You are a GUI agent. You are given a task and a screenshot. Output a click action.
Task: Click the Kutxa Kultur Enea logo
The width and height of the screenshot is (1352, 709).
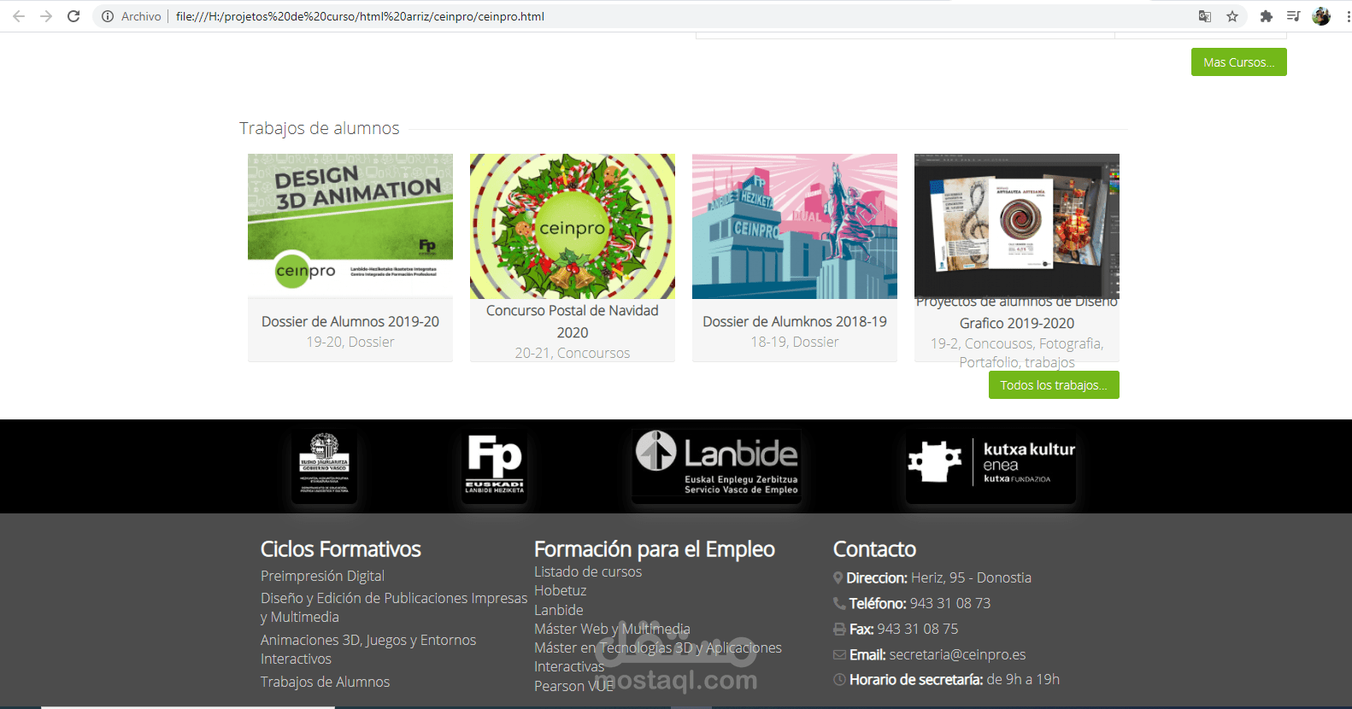[990, 465]
